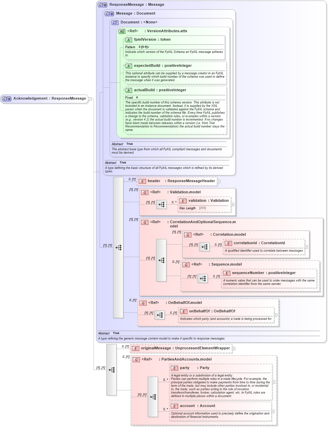Select the party : Party label
The image size is (328, 427).
point(194,368)
